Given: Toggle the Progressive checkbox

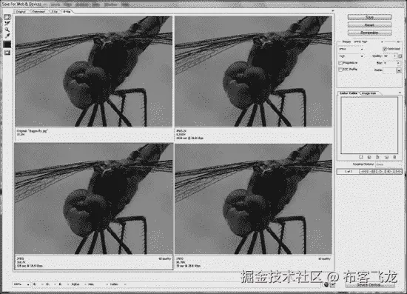Looking at the screenshot, I should 340,63.
